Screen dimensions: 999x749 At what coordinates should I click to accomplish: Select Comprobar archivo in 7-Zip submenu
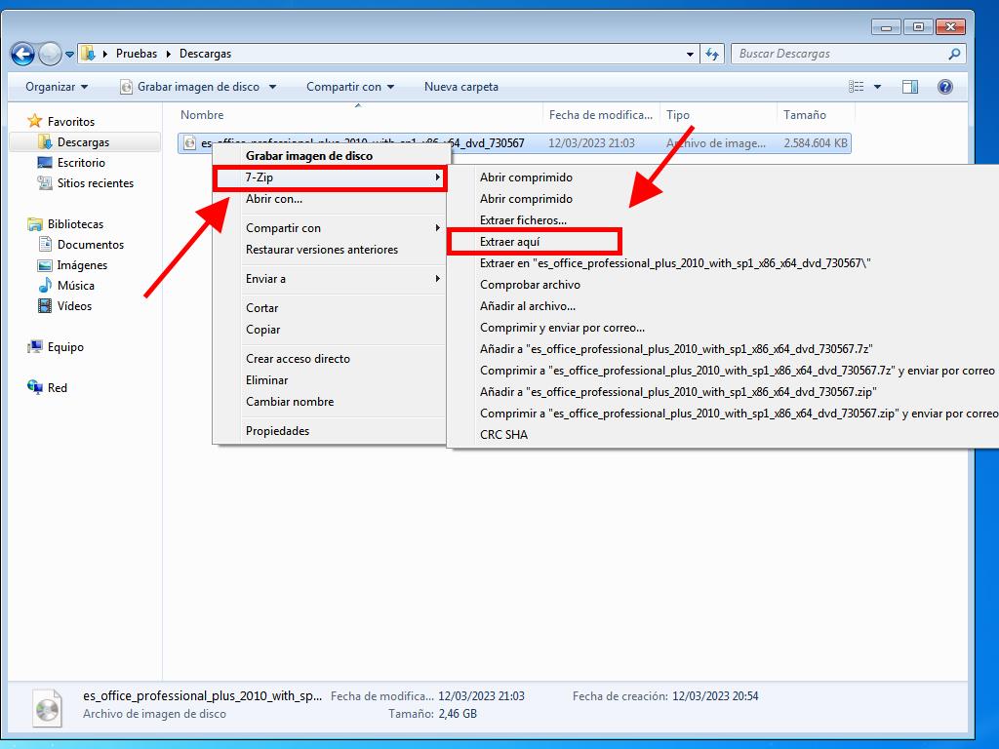point(530,285)
